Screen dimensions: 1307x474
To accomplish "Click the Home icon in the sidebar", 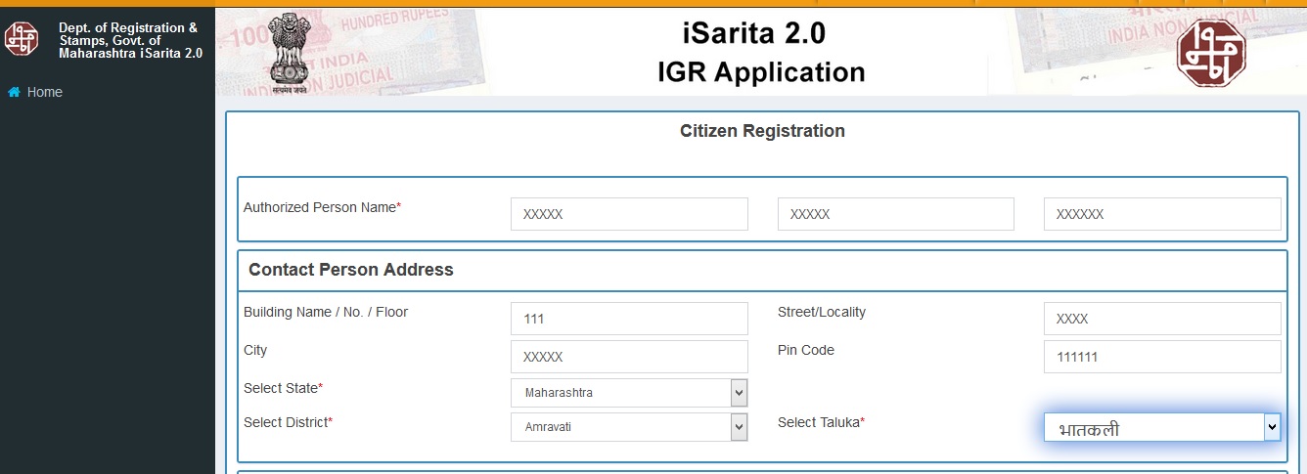I will pos(14,92).
